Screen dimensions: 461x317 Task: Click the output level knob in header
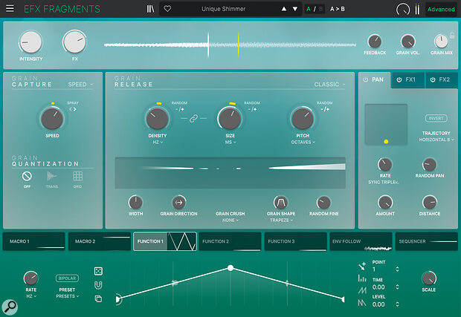click(x=403, y=10)
